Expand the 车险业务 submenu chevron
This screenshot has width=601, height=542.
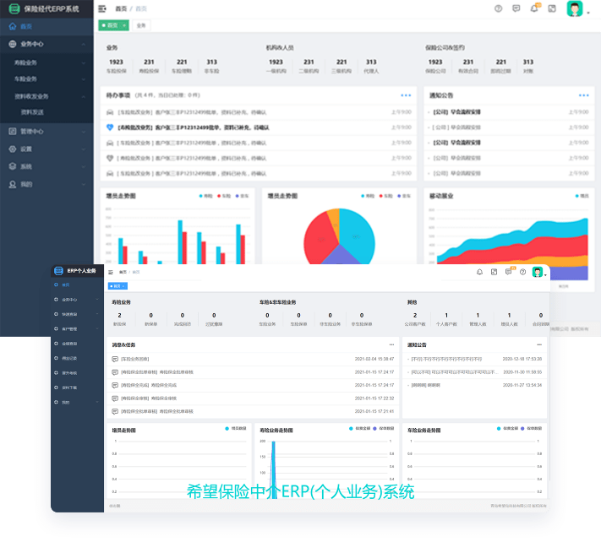84,79
